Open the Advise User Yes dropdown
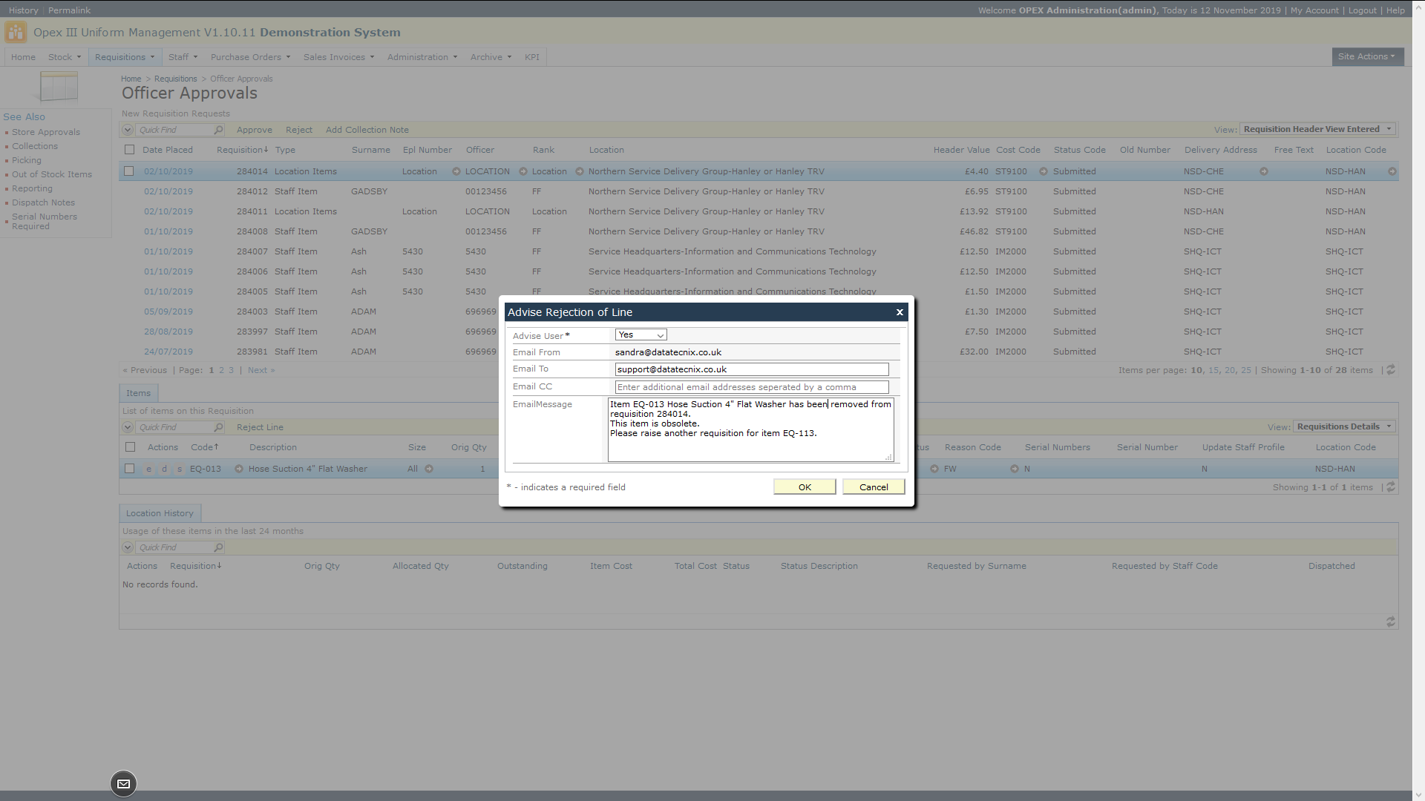Viewport: 1425px width, 801px height. click(x=641, y=335)
